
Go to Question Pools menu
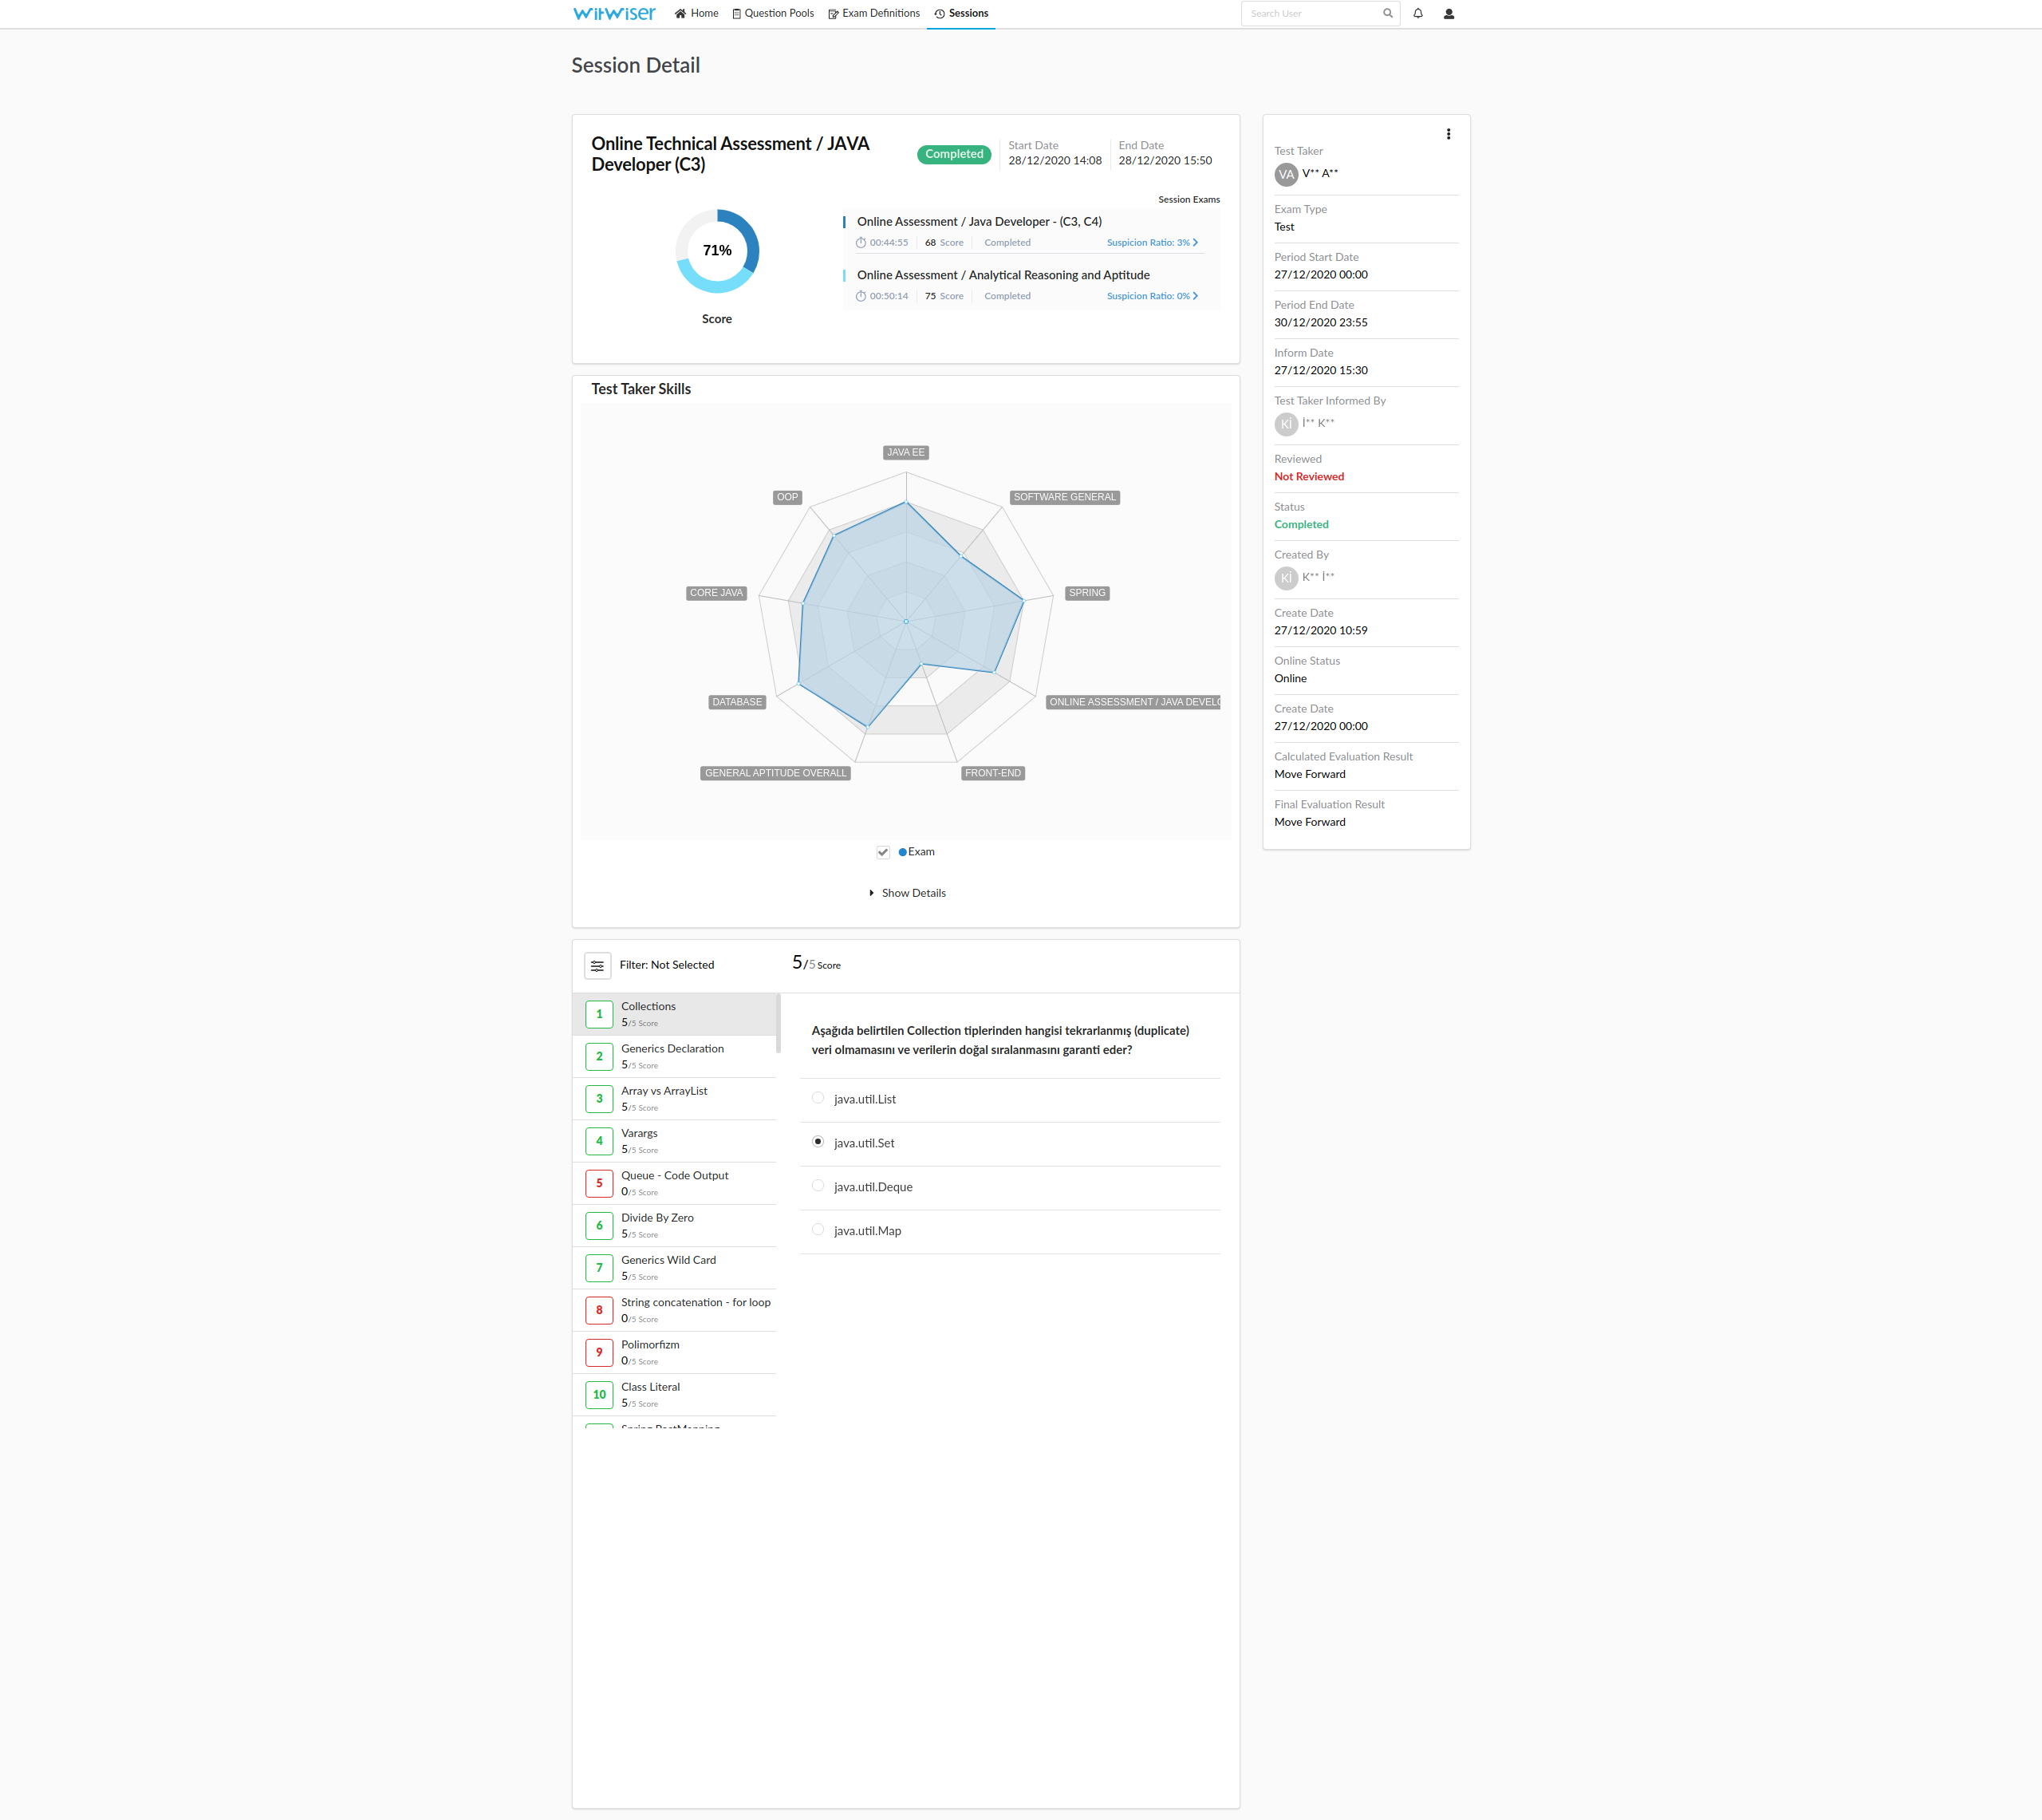pyautogui.click(x=773, y=13)
